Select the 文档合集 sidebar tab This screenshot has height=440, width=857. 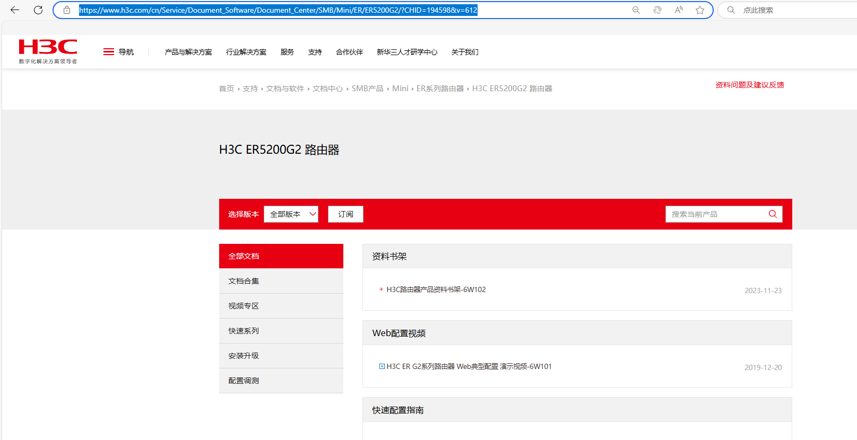281,281
